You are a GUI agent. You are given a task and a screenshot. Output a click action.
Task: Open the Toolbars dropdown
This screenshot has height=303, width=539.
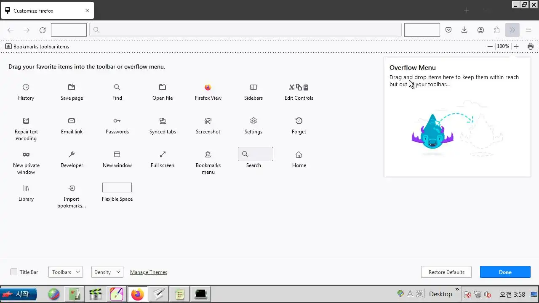66,272
